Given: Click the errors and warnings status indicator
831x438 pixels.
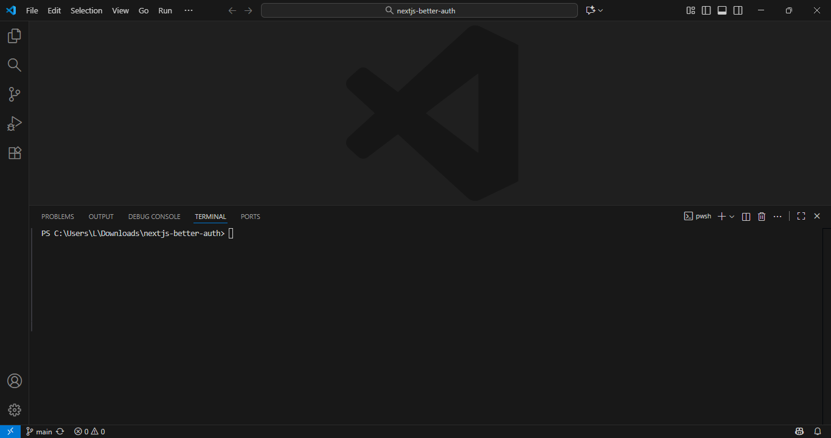Looking at the screenshot, I should pos(89,431).
